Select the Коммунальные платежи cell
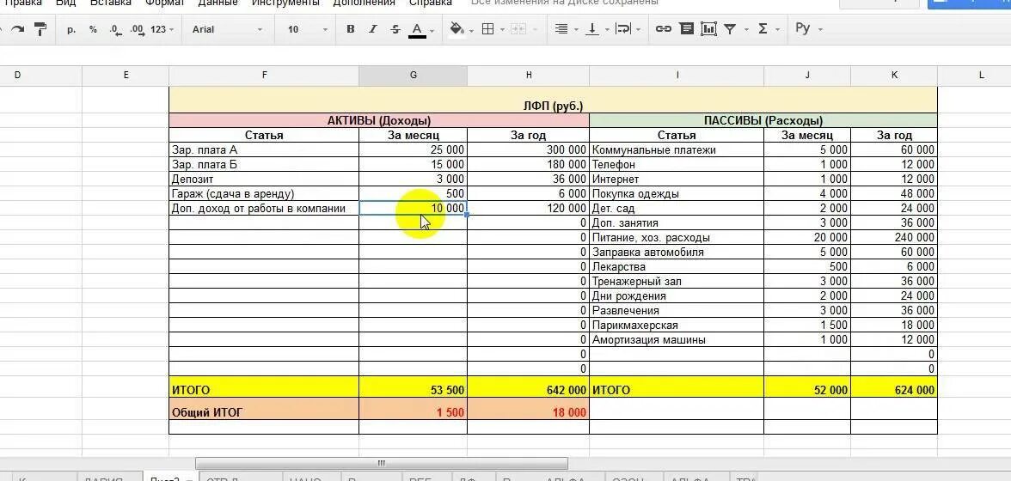This screenshot has height=481, width=1011. [x=677, y=150]
